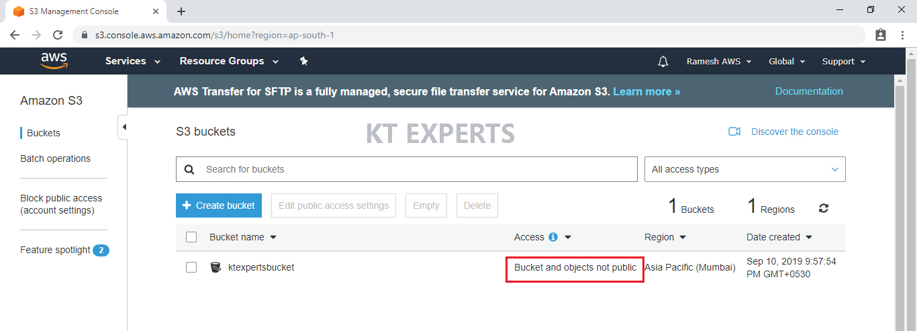Click the ktexpertsbucket bucket icon
Screen dimensions: 917x331
coord(215,267)
